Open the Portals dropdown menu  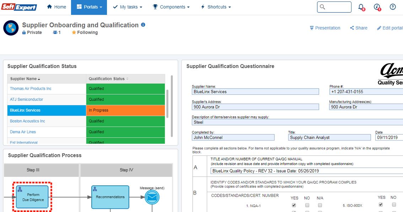tap(89, 7)
